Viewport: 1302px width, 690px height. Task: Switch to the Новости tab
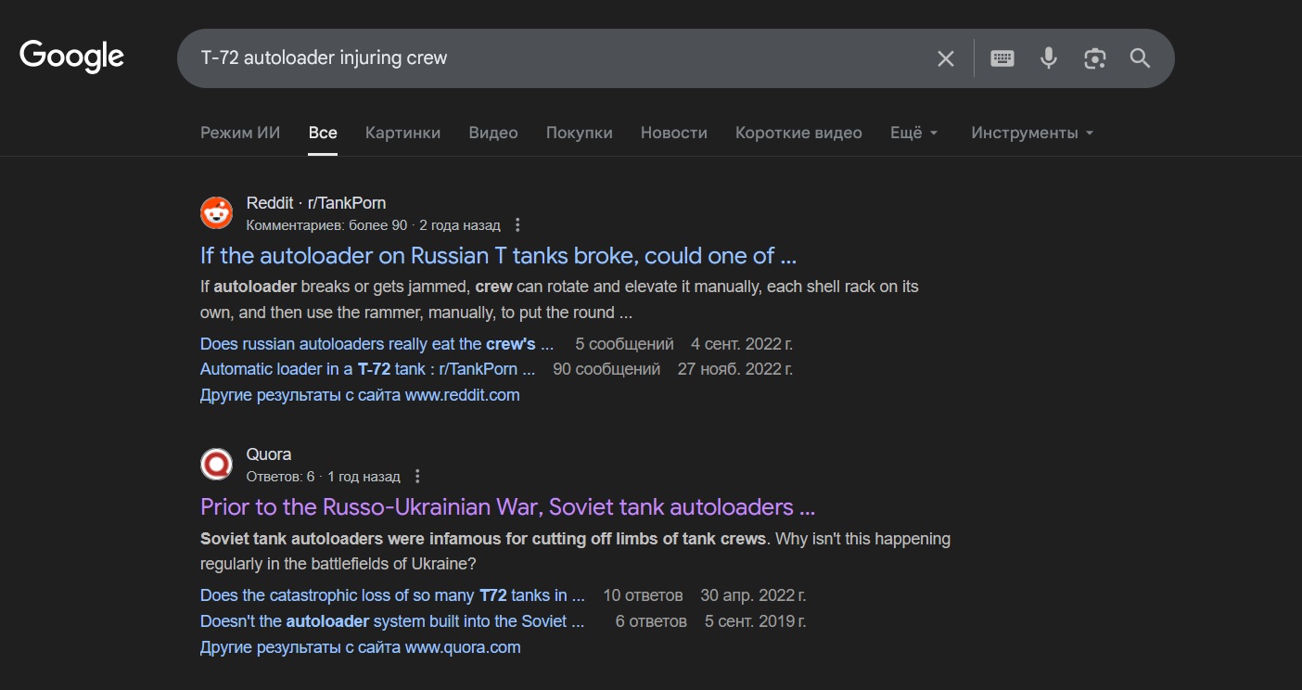click(x=673, y=133)
